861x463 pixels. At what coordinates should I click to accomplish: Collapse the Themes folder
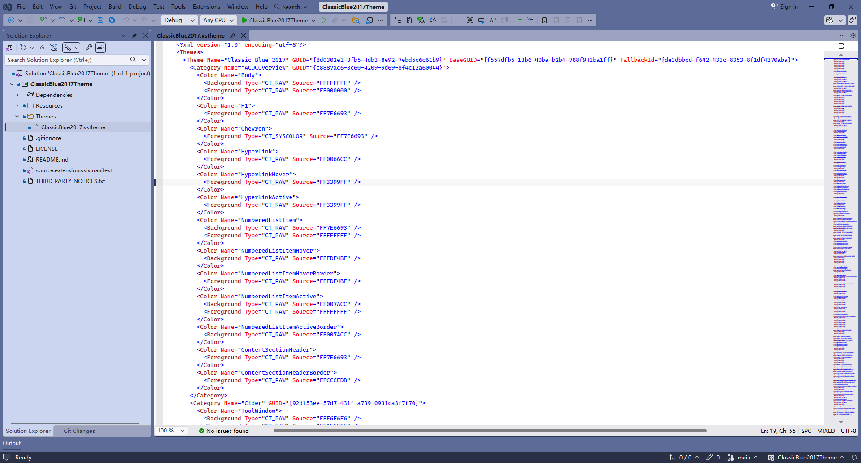(17, 116)
